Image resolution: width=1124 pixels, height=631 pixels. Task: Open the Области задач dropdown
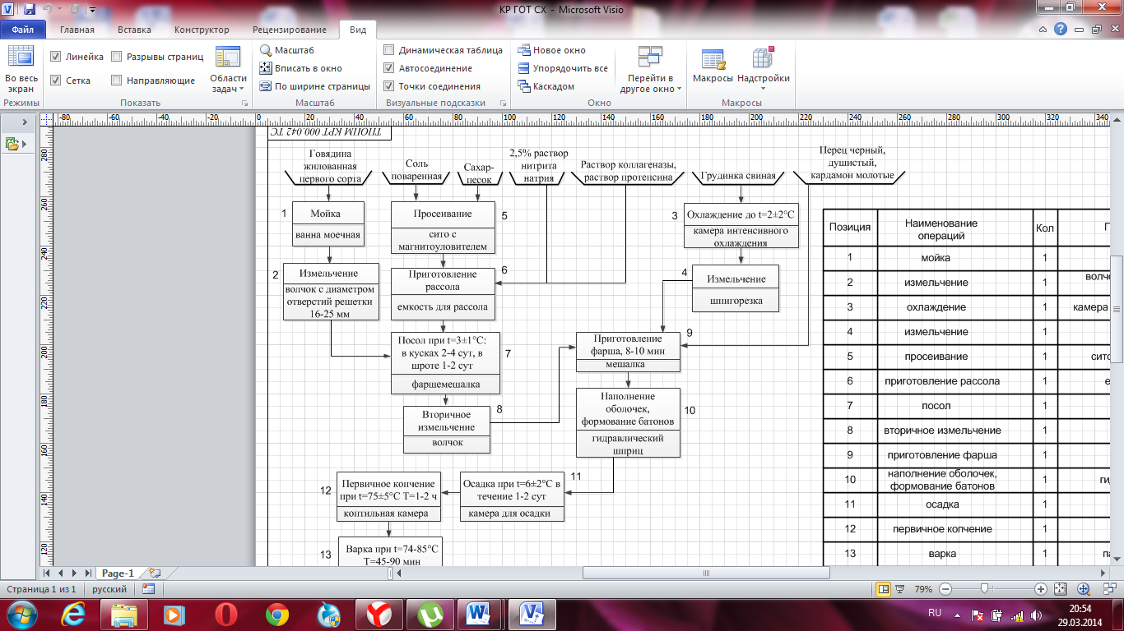(228, 70)
